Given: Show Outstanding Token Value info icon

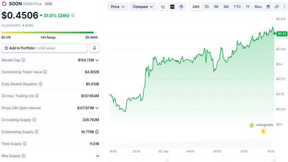Looking at the screenshot, I should (x=45, y=72).
